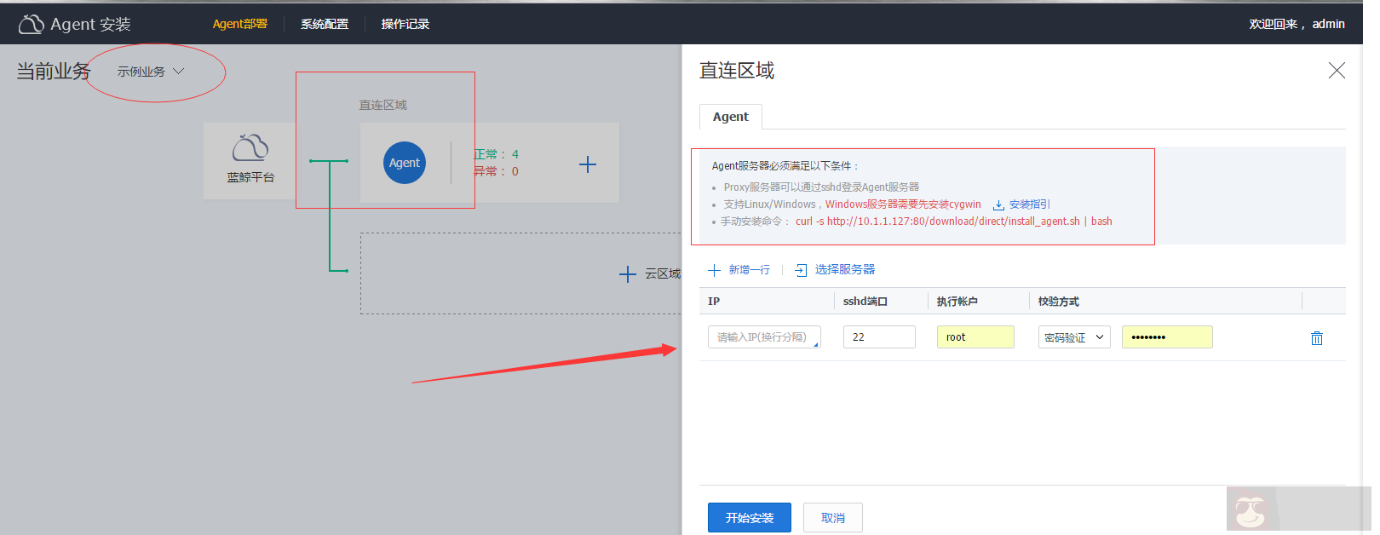Image resolution: width=1380 pixels, height=535 pixels.
Task: Click the 执行帐户 column header
Action: point(957,302)
